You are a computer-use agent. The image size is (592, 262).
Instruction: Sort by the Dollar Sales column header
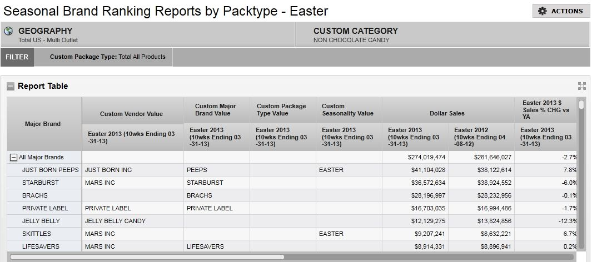pos(447,113)
